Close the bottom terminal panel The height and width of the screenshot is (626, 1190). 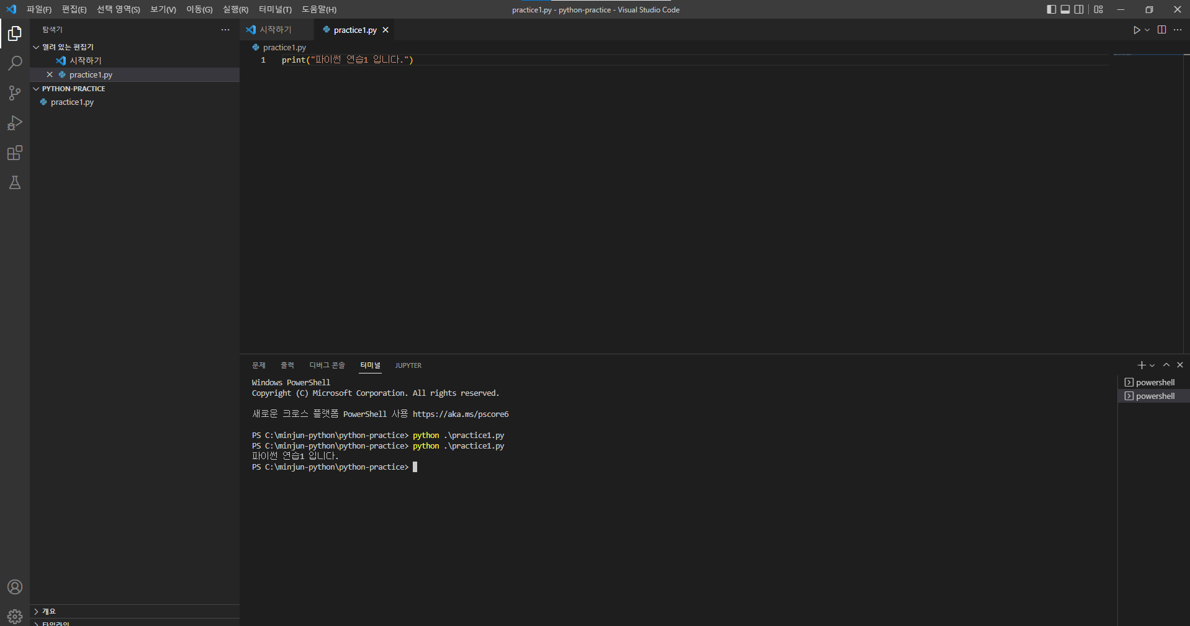(x=1180, y=365)
